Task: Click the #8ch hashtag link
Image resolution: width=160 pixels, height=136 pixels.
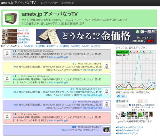Action: 16,92
